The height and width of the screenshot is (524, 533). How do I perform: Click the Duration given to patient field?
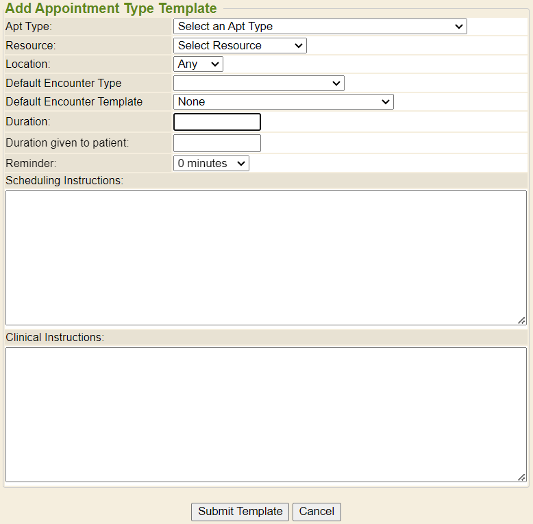216,143
